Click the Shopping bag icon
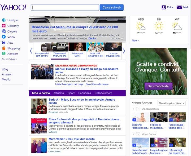Screen dimensions: 191x156 click(4, 48)
